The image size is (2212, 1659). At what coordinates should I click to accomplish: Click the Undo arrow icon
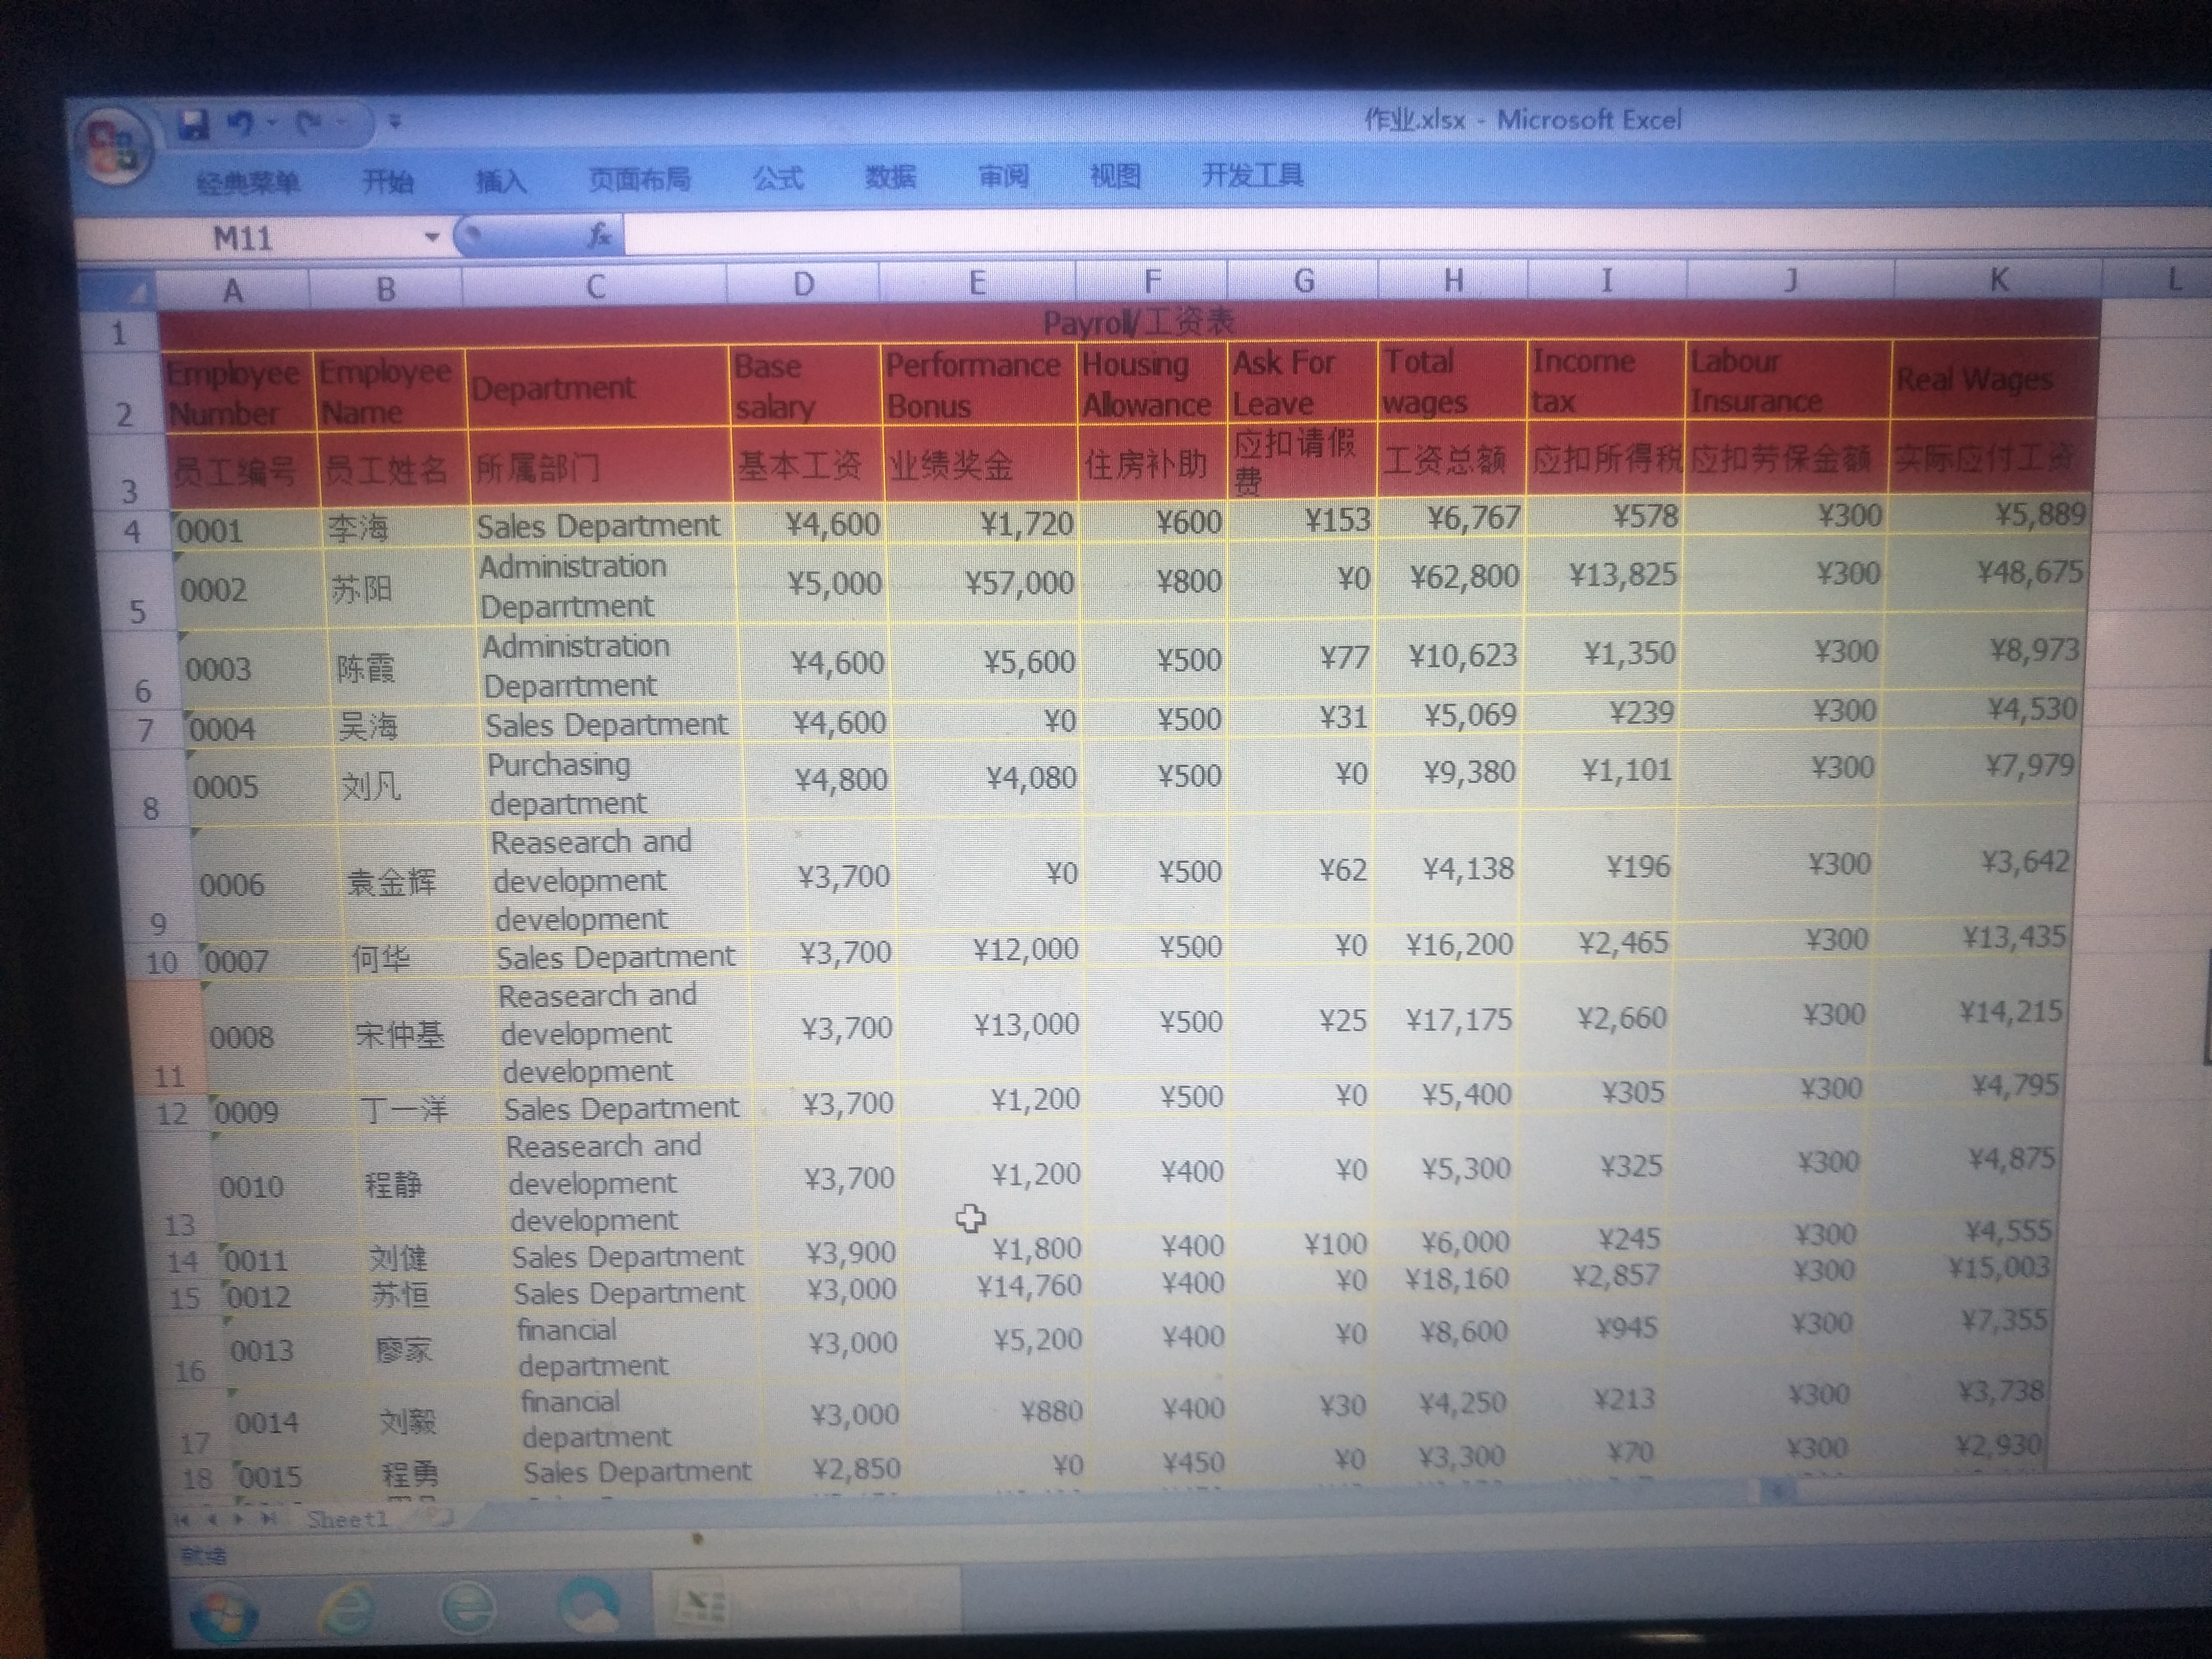(x=241, y=124)
